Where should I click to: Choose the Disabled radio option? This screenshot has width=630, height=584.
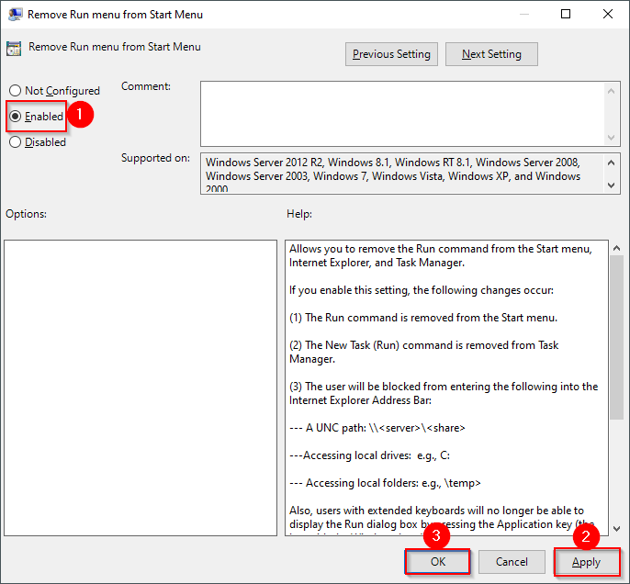click(x=15, y=142)
